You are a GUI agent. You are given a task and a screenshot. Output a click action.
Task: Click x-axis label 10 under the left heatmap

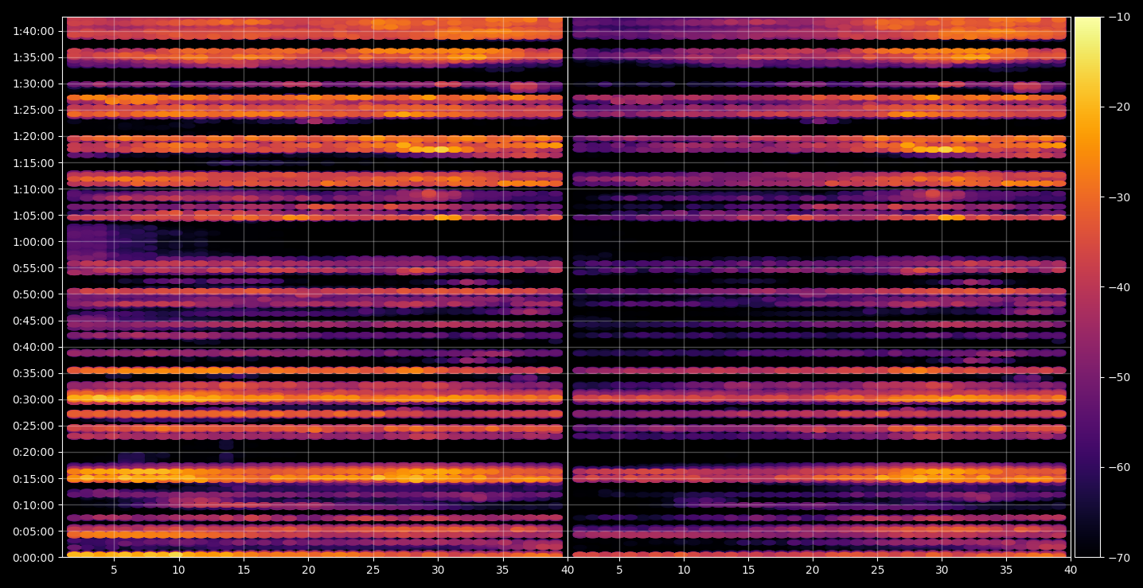(x=178, y=570)
